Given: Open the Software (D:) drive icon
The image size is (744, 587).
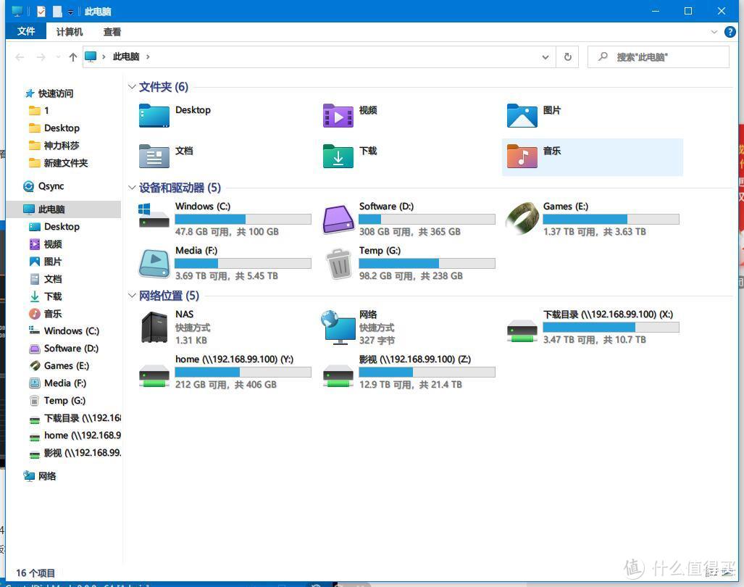Looking at the screenshot, I should pos(338,219).
